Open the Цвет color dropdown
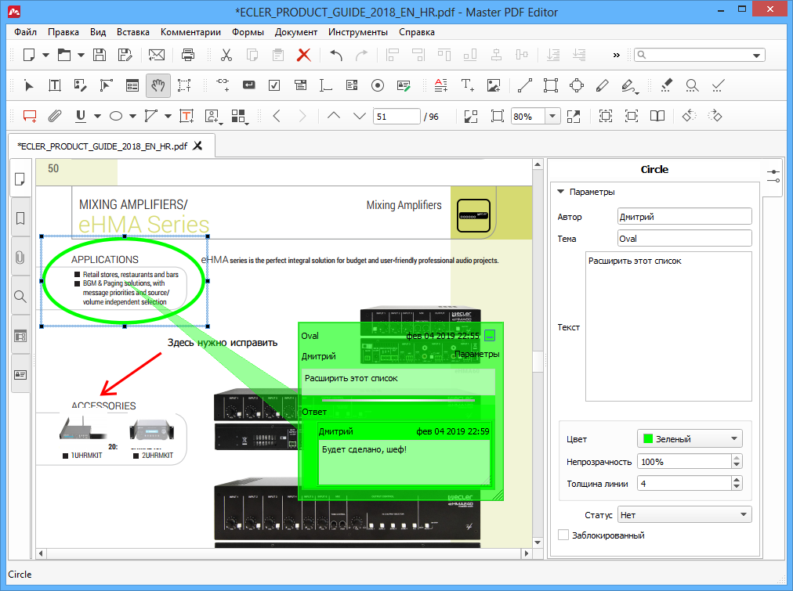Screen dimensions: 793x591 coord(690,439)
